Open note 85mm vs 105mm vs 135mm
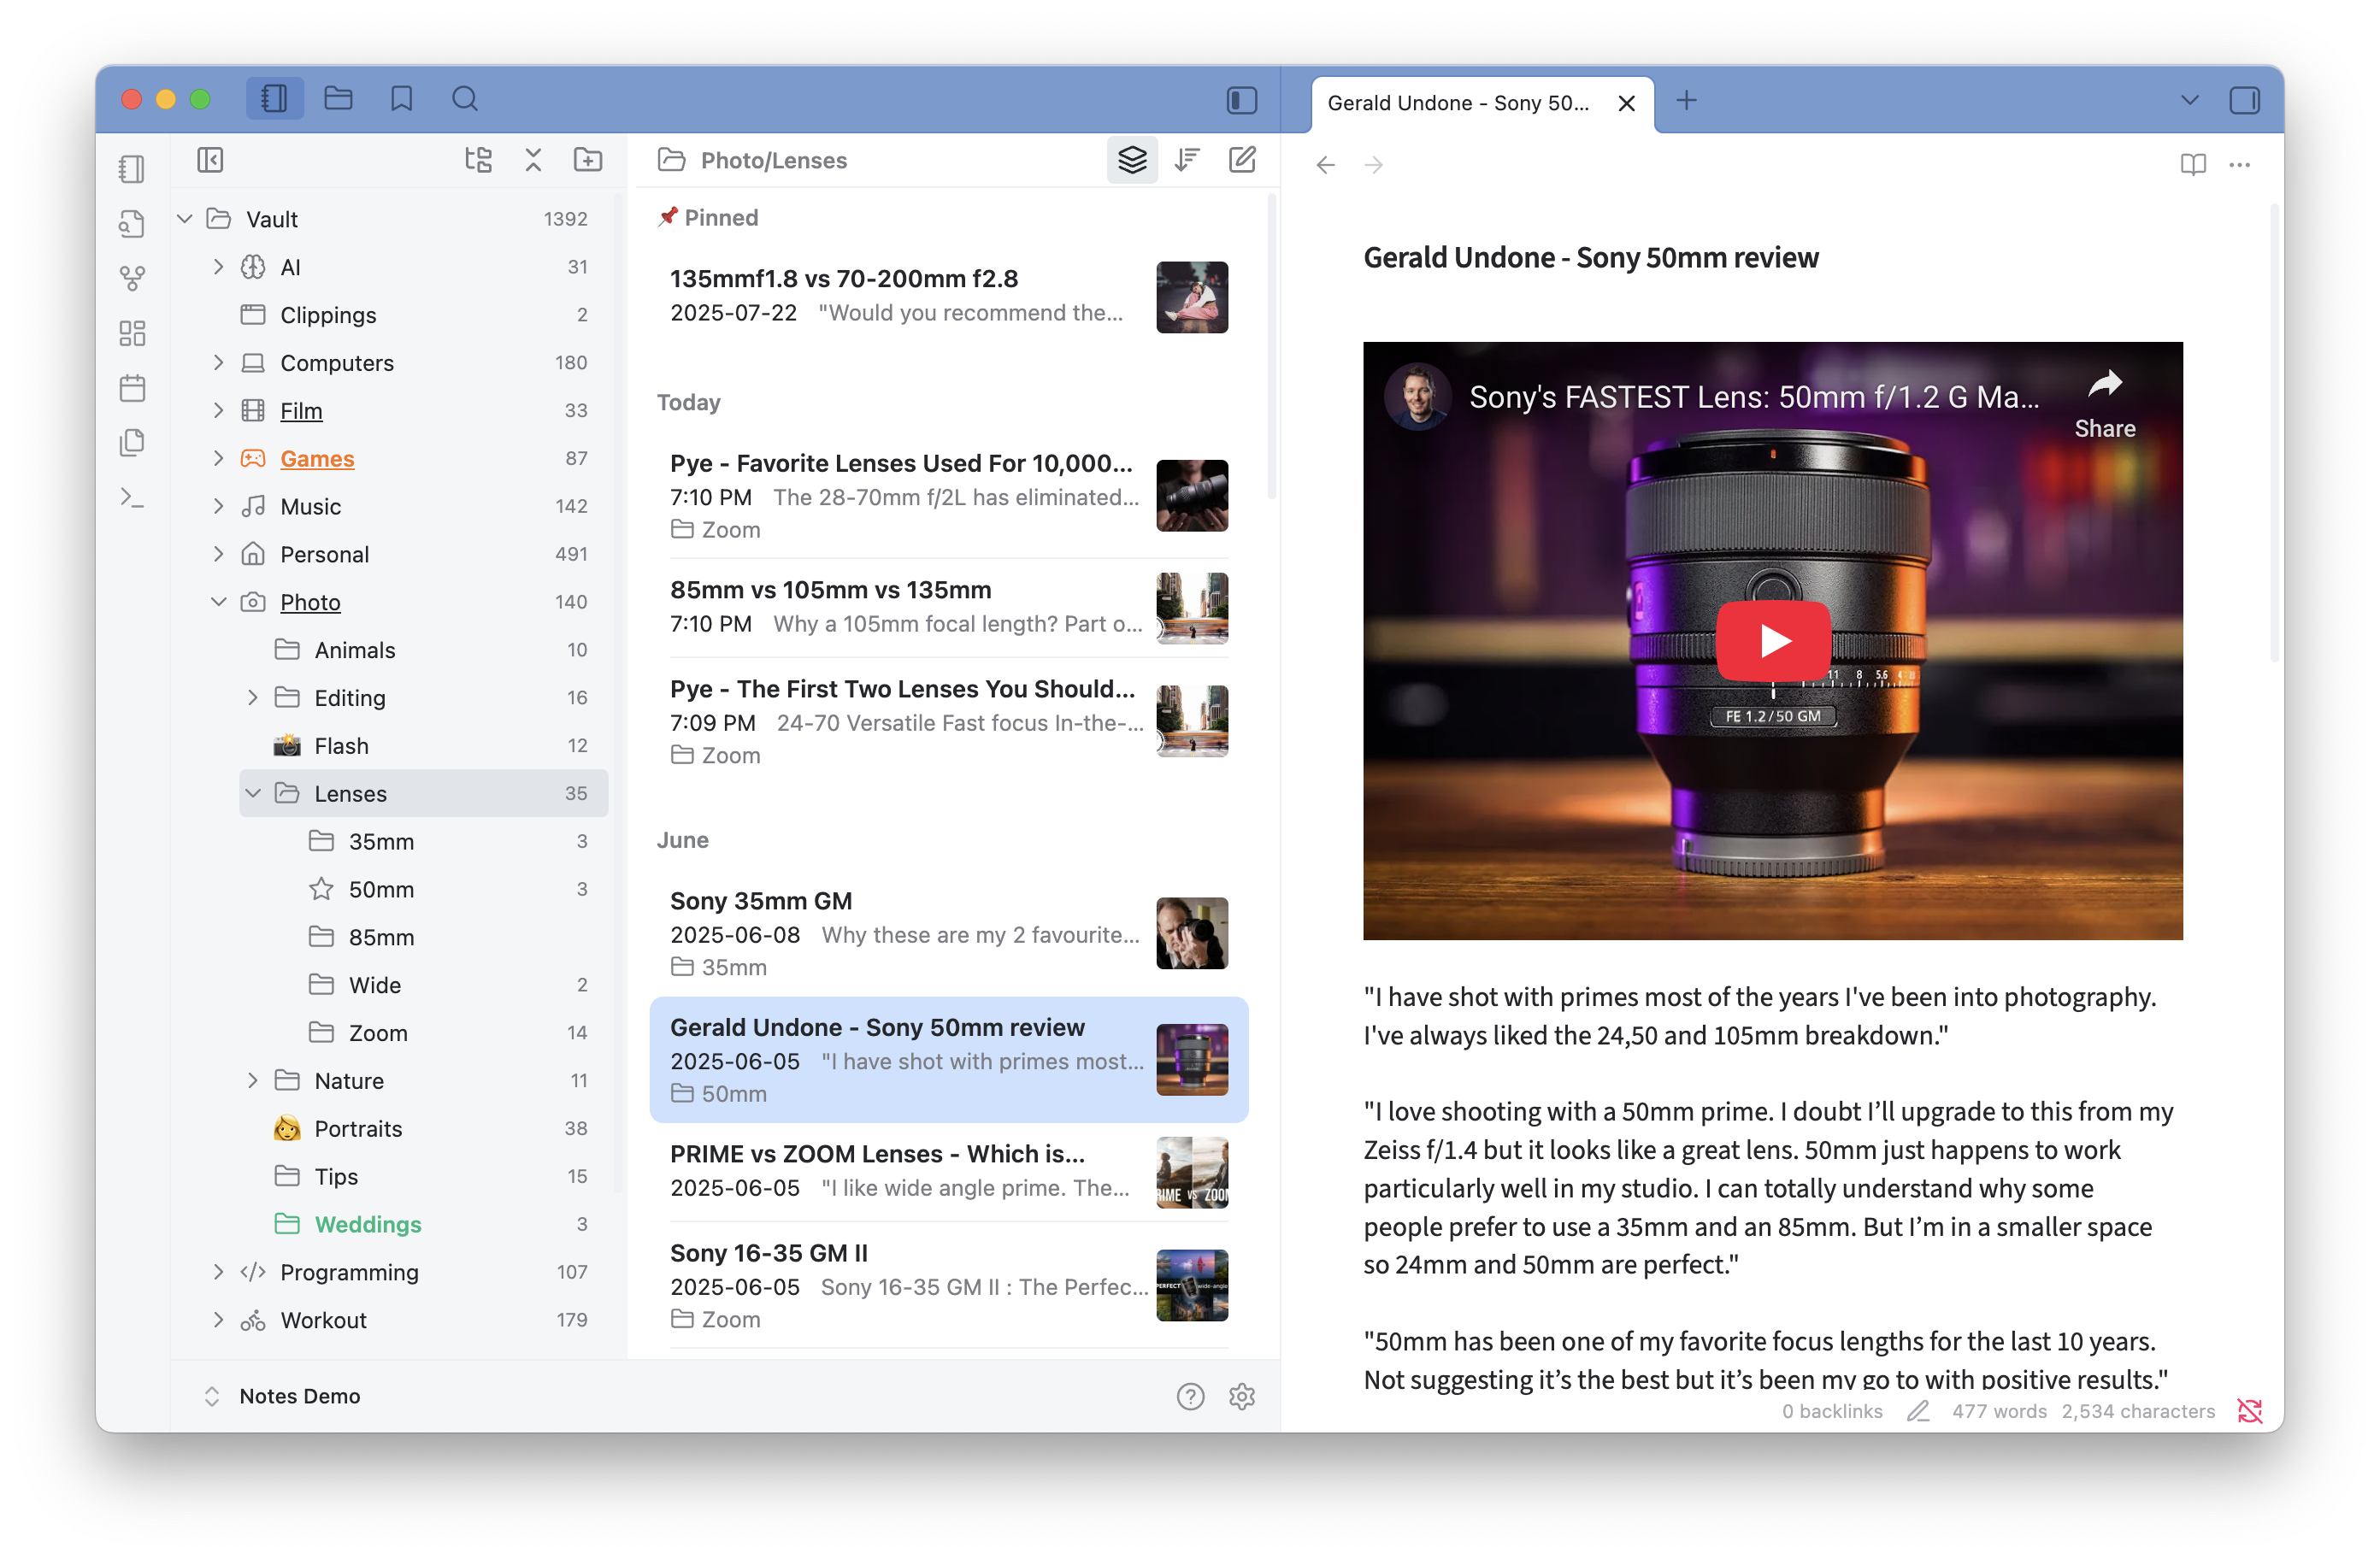Image resolution: width=2380 pixels, height=1559 pixels. pos(948,607)
